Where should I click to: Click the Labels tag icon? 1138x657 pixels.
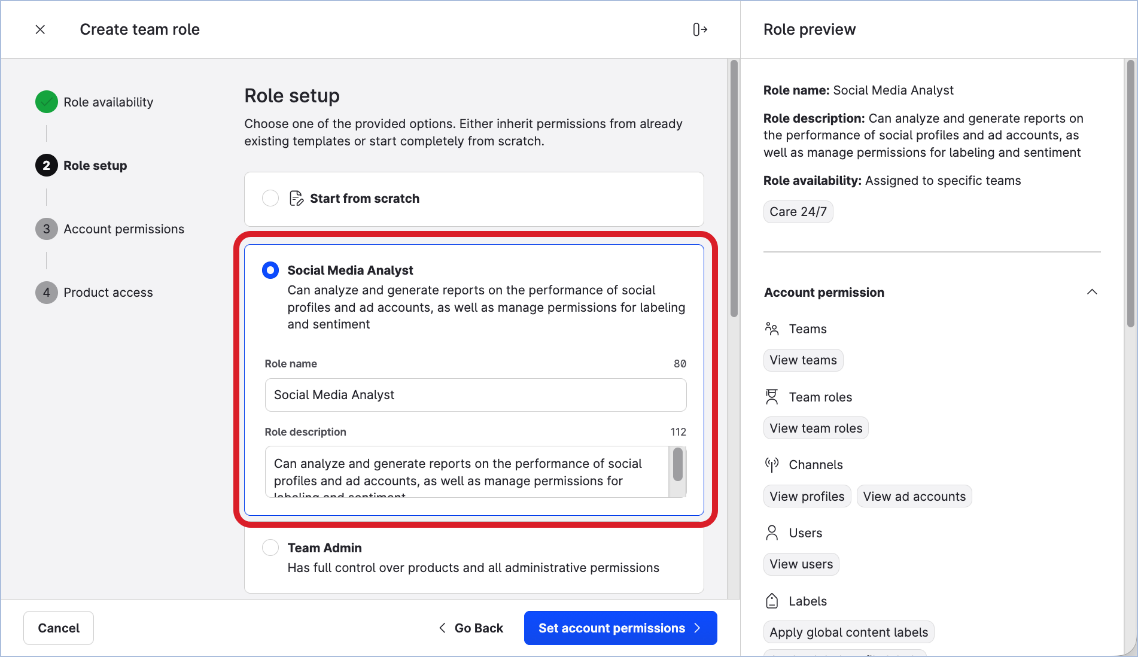[772, 601]
